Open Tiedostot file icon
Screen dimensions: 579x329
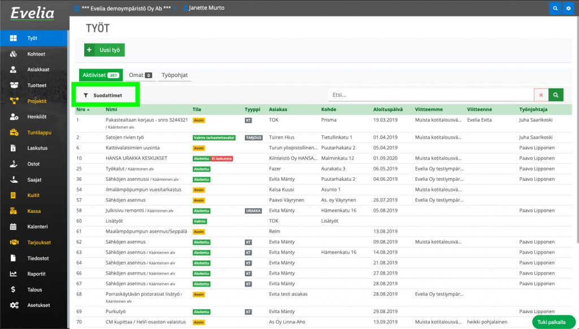tap(14, 258)
